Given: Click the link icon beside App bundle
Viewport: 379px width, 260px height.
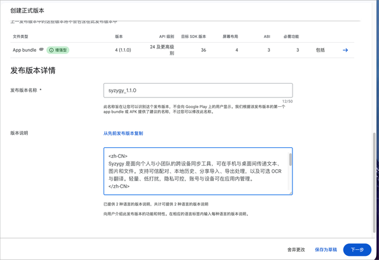Looking at the screenshot, I should pos(41,49).
